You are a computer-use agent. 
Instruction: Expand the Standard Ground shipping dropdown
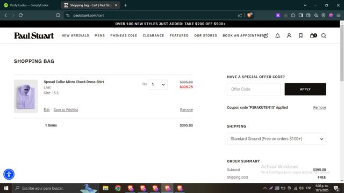pos(276,139)
